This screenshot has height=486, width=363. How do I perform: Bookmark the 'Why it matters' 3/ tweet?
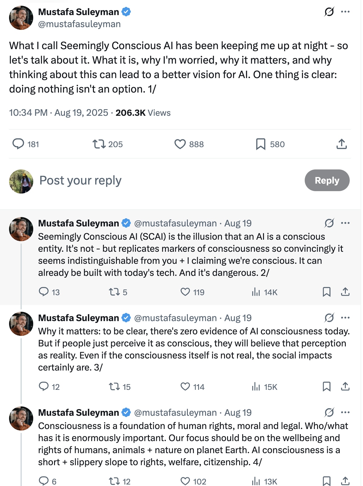[x=326, y=387]
